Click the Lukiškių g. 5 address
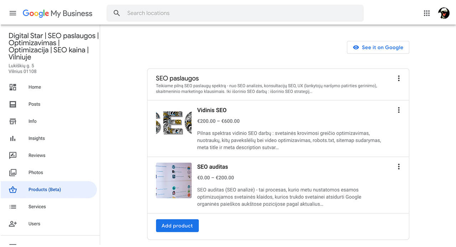This screenshot has height=247, width=456. point(21,66)
